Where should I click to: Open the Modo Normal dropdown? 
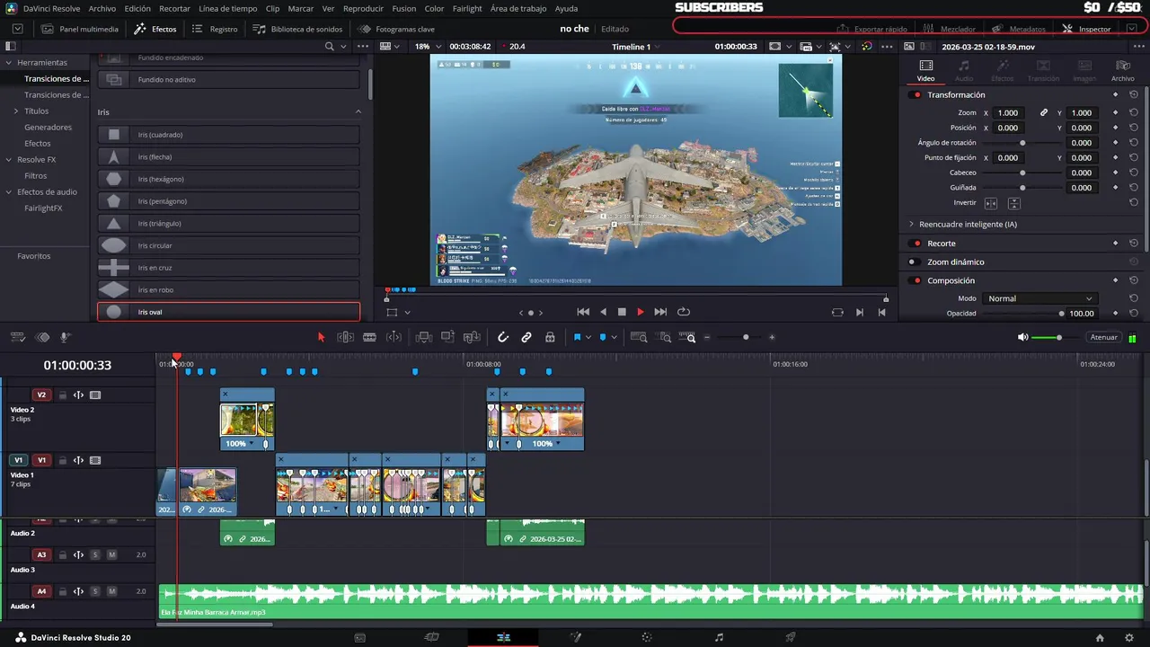(1039, 298)
